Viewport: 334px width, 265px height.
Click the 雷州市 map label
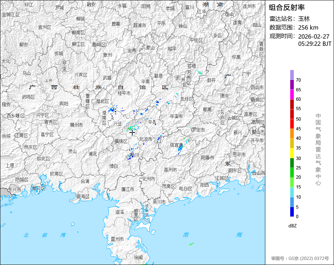[x=117, y=239]
